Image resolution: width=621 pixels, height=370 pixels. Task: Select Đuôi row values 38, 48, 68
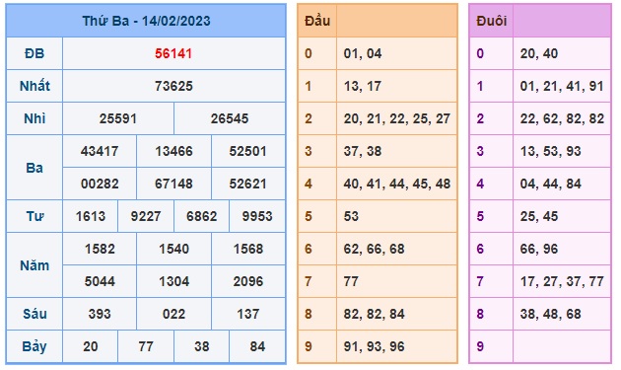point(550,314)
